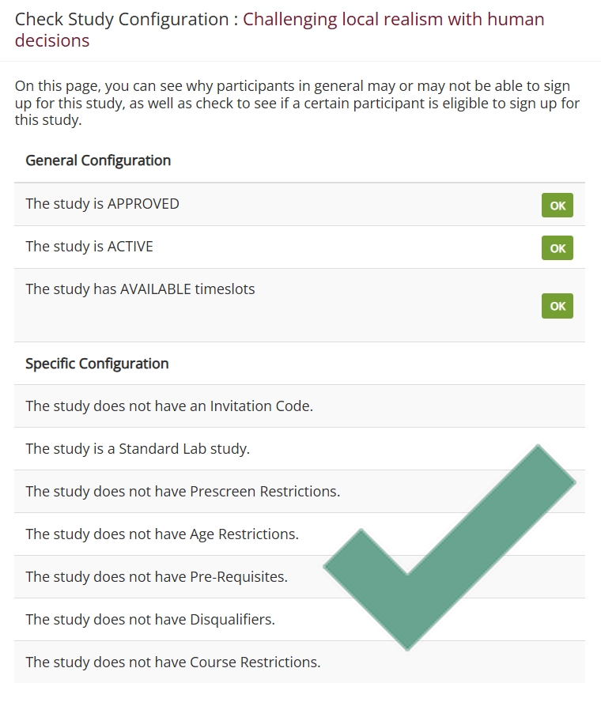Click the Prescreen Restrictions row
The width and height of the screenshot is (601, 702).
[300, 492]
